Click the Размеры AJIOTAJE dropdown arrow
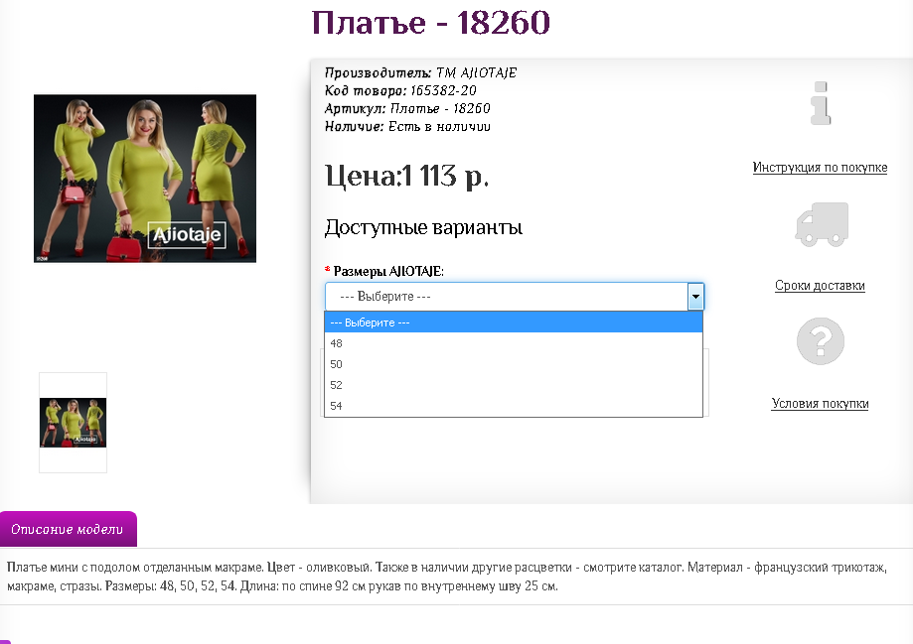 pyautogui.click(x=695, y=297)
